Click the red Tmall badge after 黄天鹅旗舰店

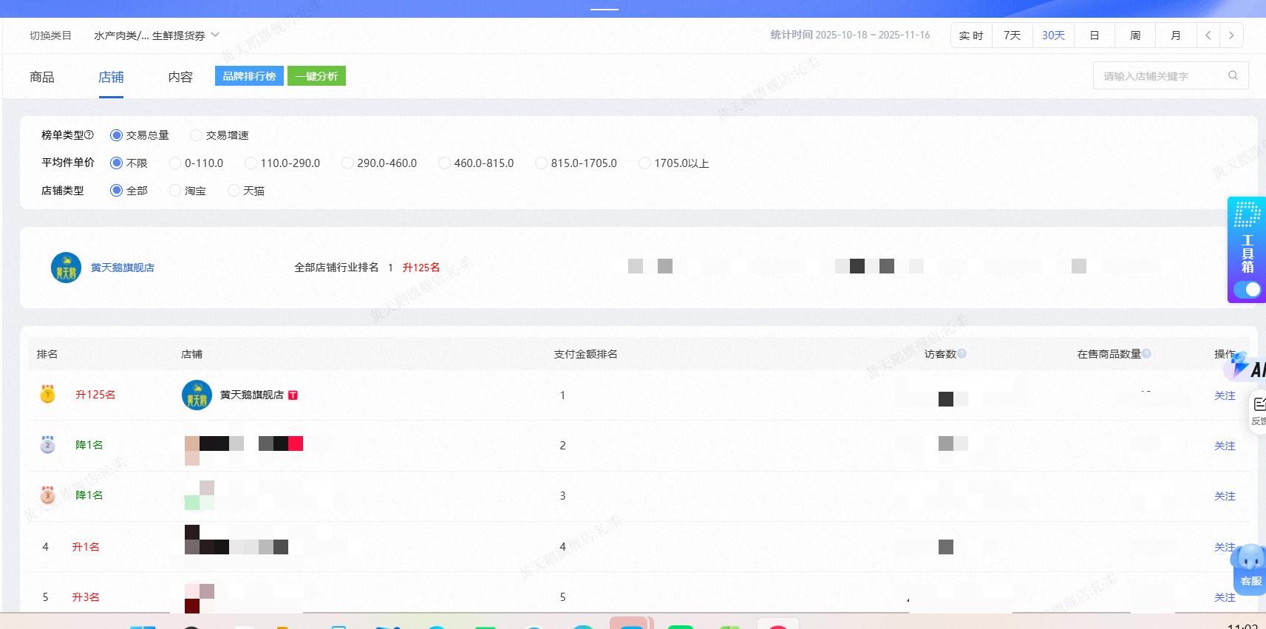pyautogui.click(x=293, y=395)
